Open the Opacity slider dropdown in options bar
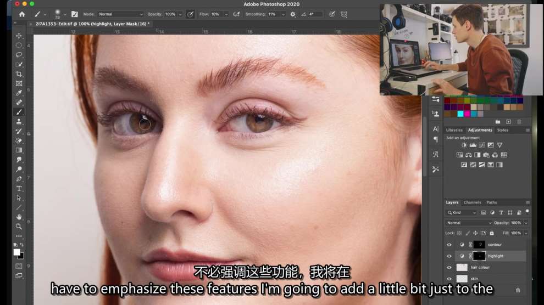Viewport: 544px width, 305px height. pyautogui.click(x=180, y=15)
